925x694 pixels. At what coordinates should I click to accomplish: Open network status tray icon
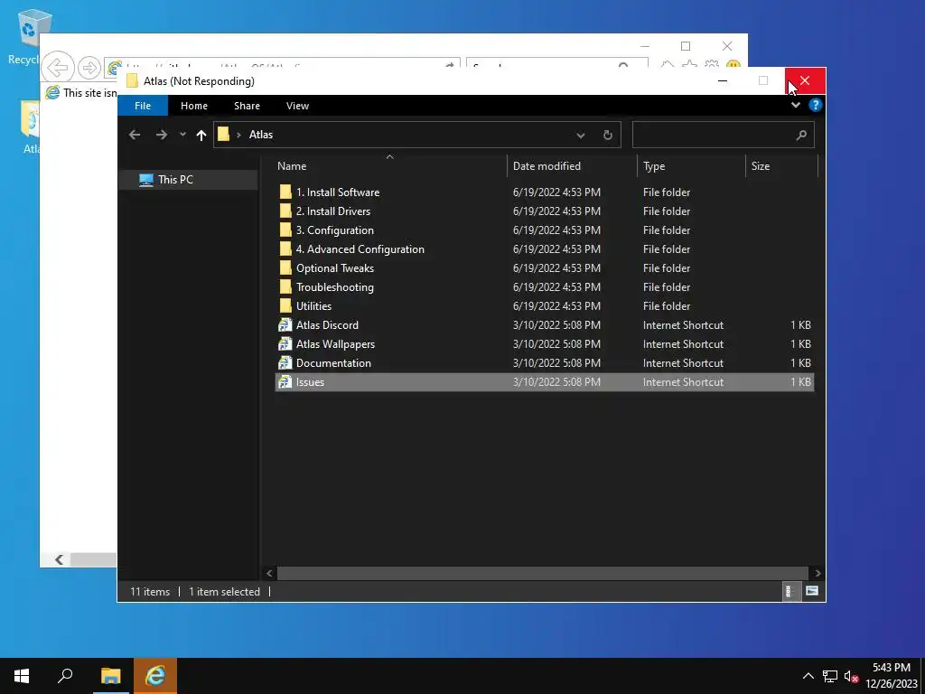(830, 676)
